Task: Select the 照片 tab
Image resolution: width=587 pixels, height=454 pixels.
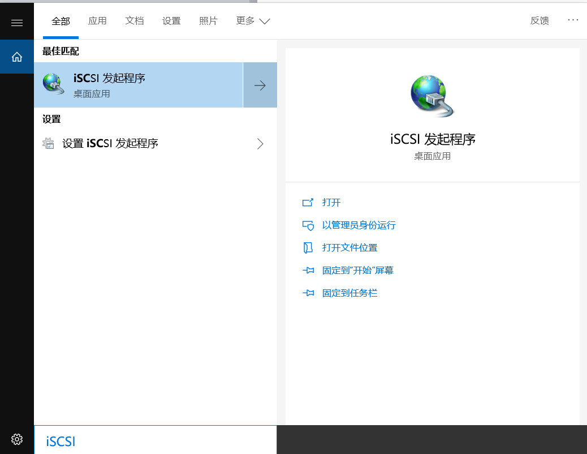Action: [208, 21]
